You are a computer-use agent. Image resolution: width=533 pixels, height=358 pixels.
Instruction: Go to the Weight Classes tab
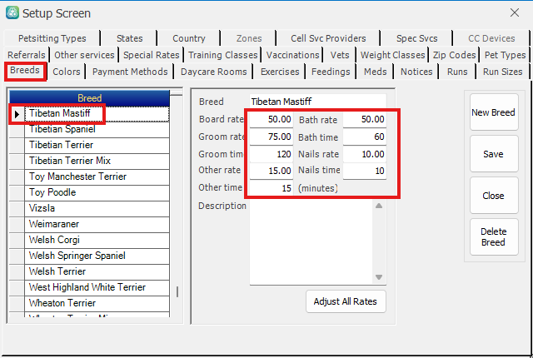[392, 55]
